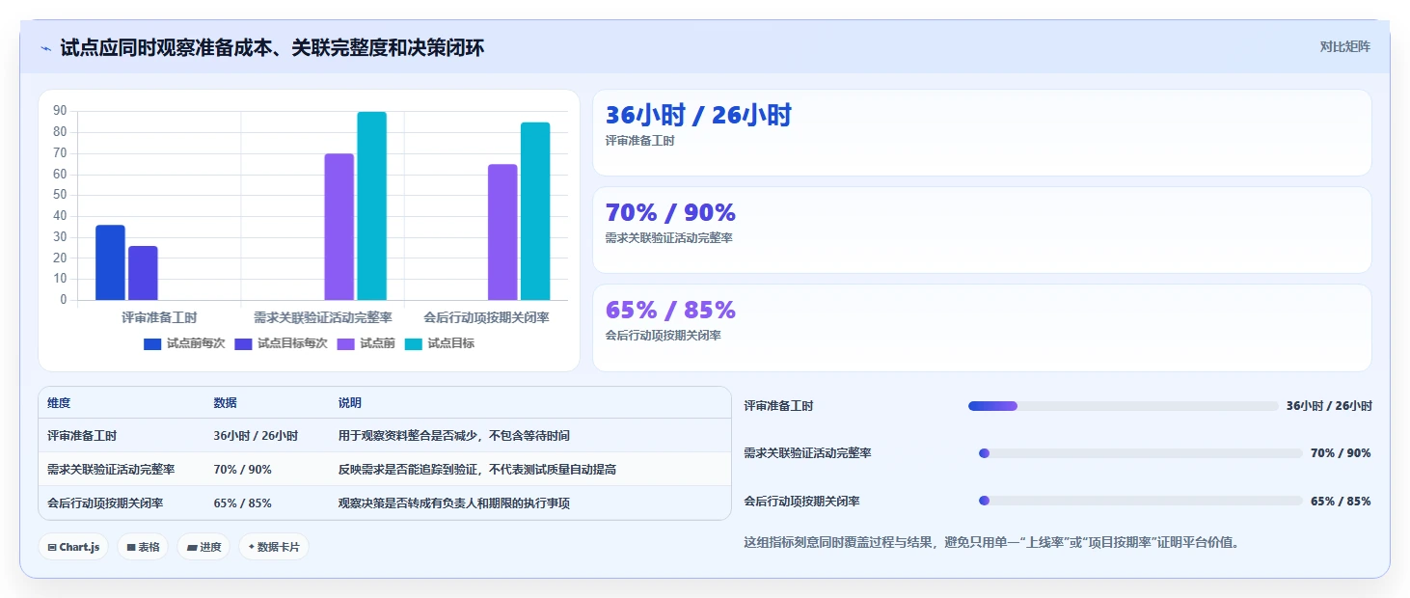Image resolution: width=1410 pixels, height=598 pixels.
Task: Click the 需求关联验证活动完整率 table row label
Action: (111, 470)
